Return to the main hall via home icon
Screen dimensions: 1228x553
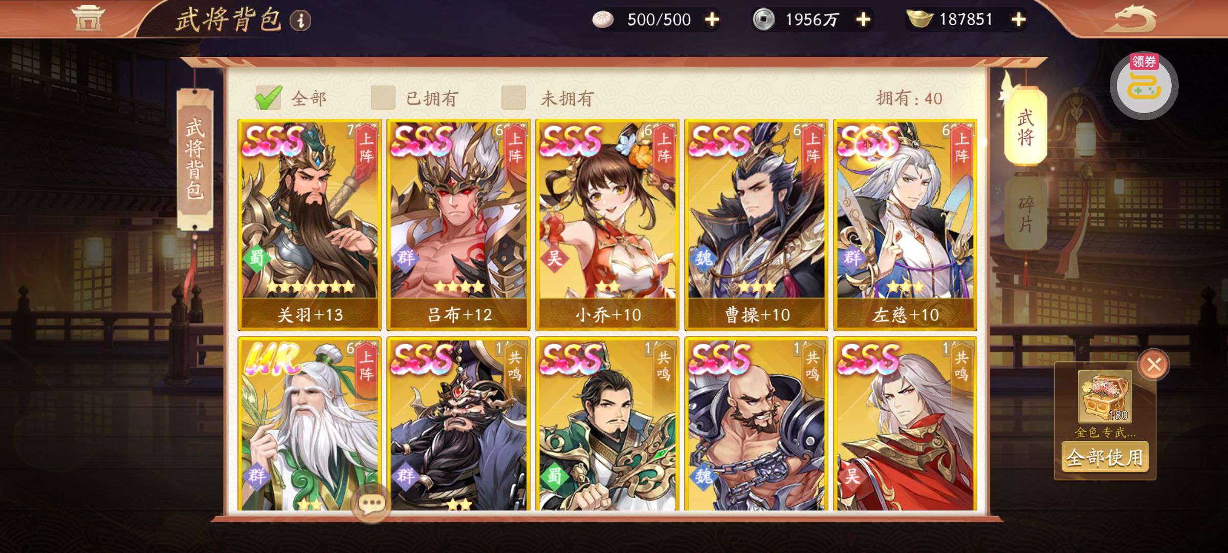point(87,18)
